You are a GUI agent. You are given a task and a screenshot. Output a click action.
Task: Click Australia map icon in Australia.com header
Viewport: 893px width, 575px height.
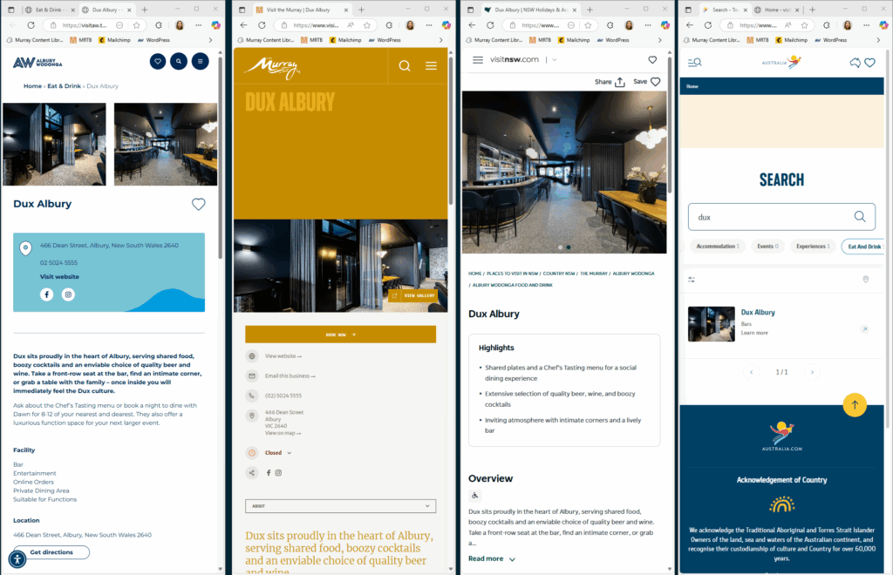click(855, 63)
